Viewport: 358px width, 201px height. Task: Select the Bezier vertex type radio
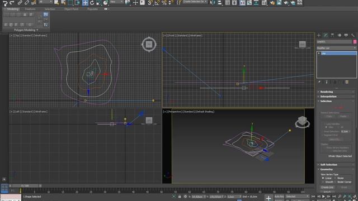[336, 178]
